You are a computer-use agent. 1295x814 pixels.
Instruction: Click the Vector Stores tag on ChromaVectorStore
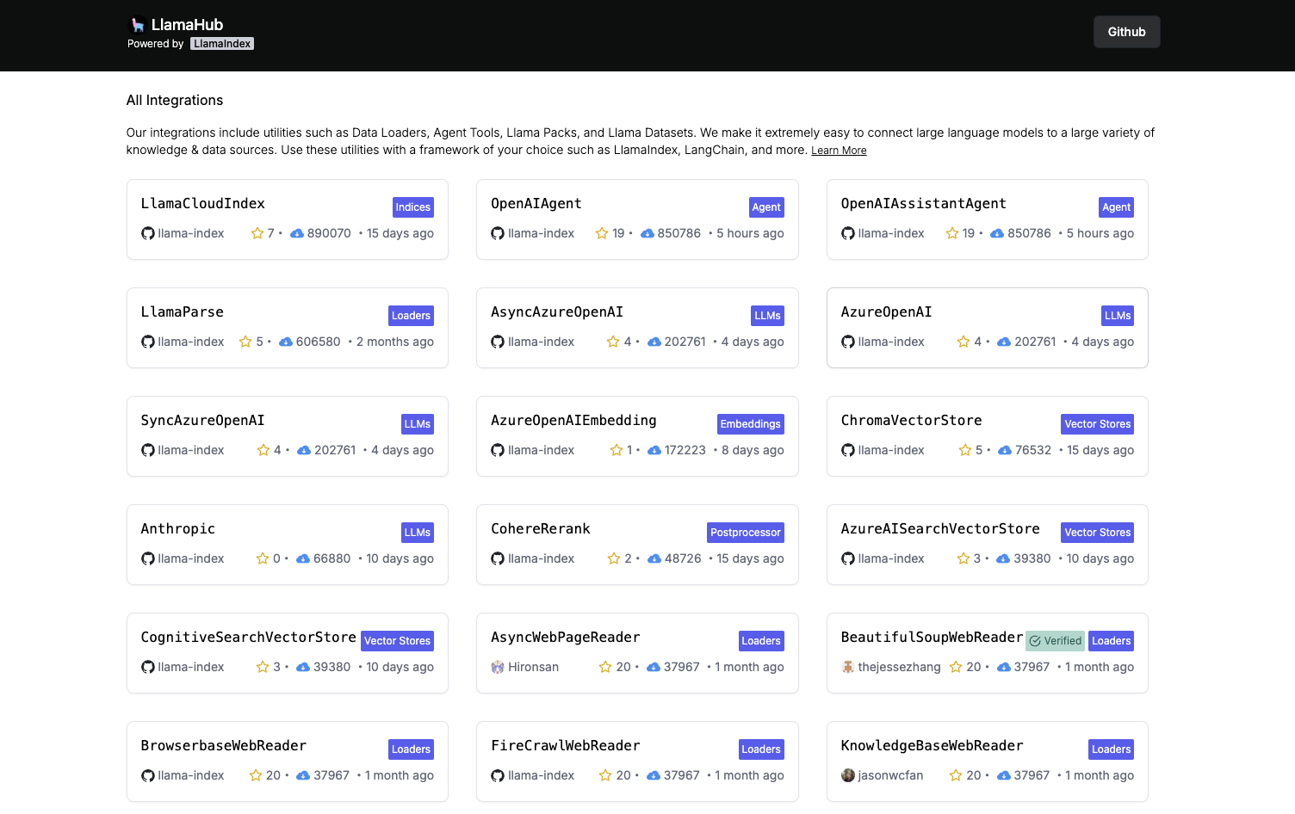coord(1098,424)
